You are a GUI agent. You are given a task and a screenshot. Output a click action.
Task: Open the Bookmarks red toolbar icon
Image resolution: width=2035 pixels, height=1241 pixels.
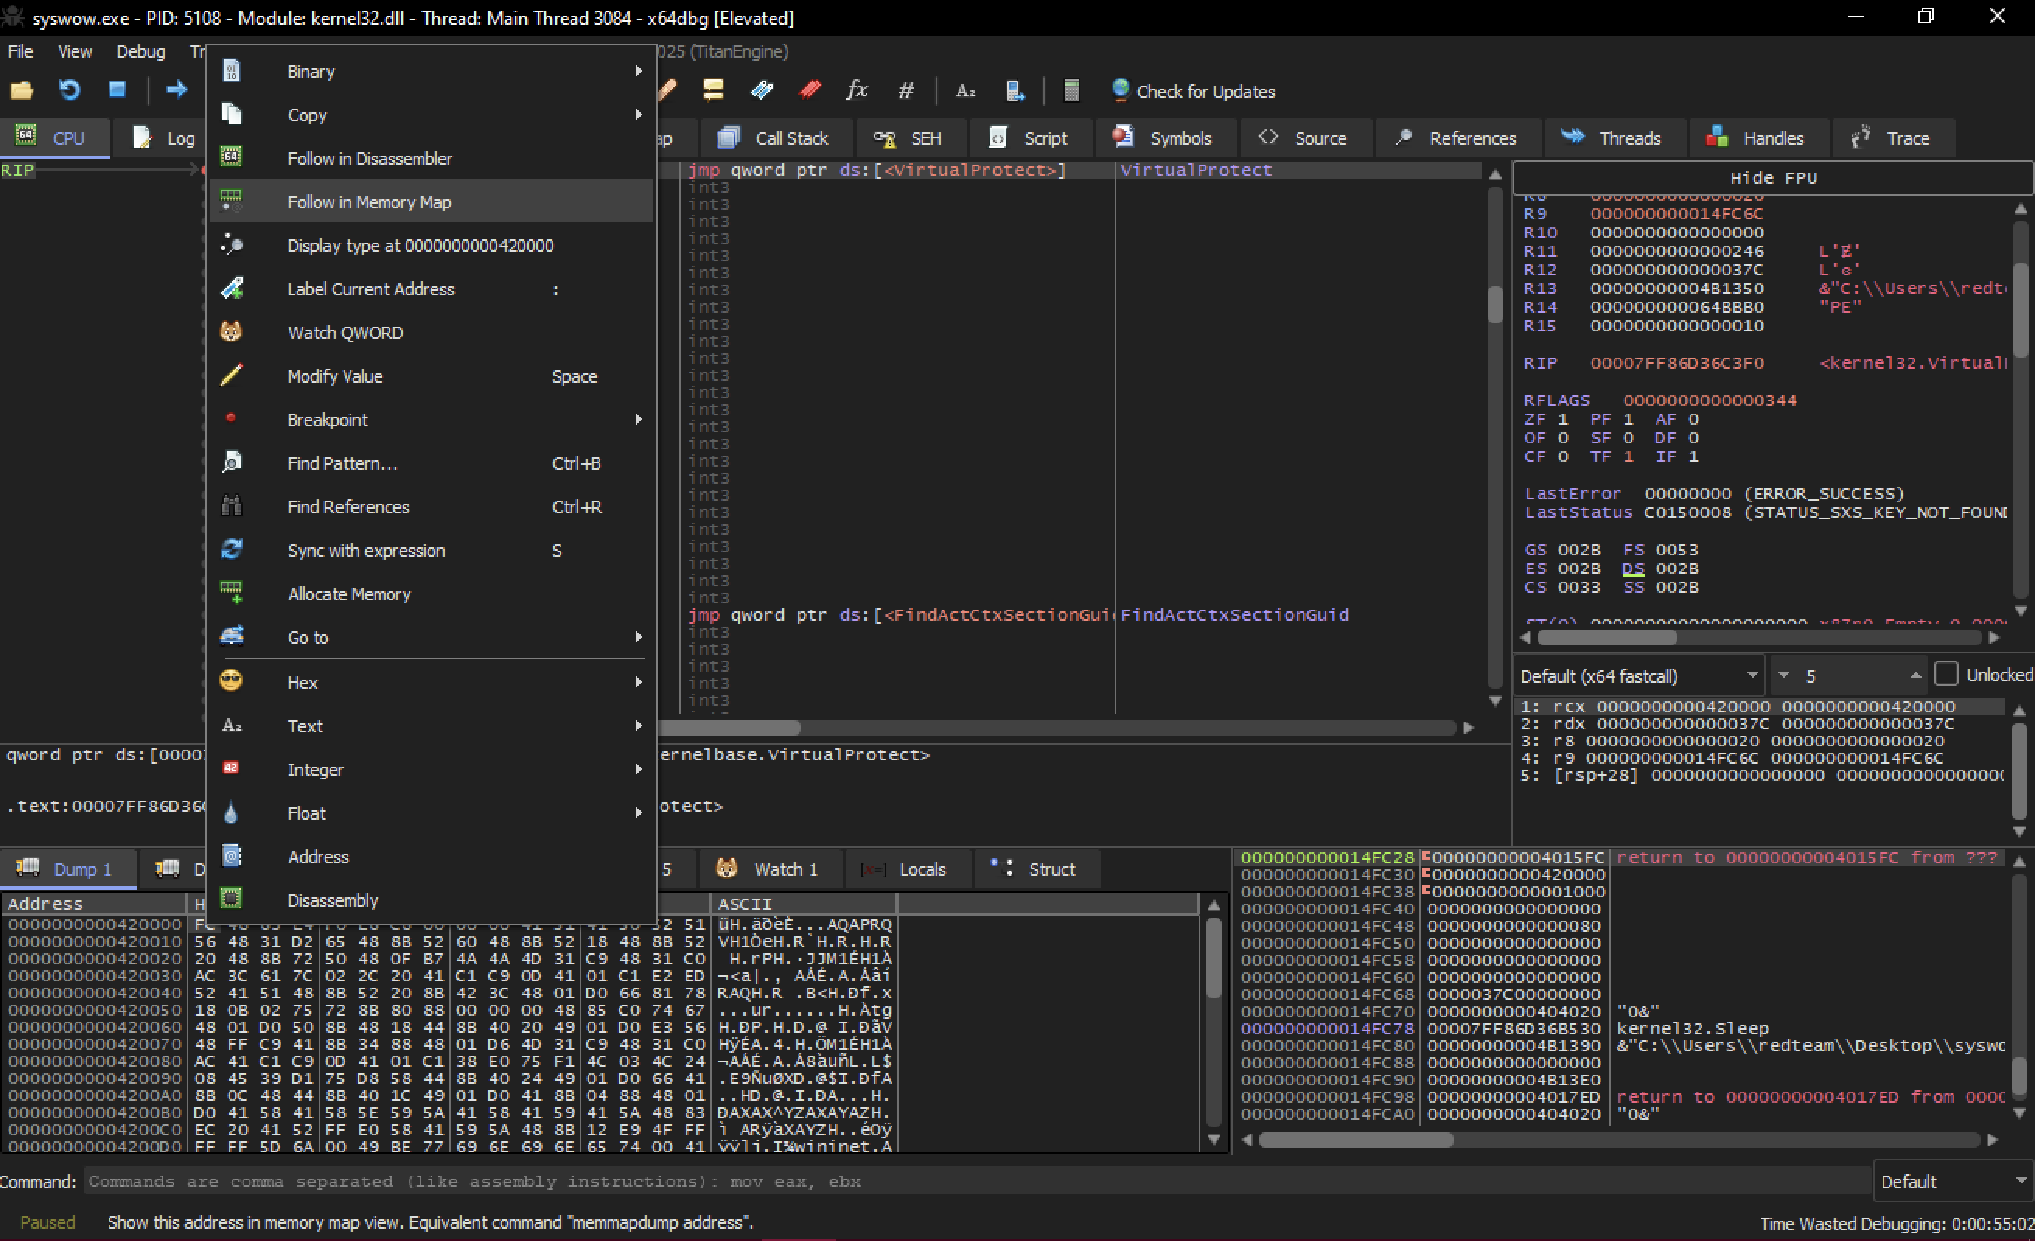[810, 90]
